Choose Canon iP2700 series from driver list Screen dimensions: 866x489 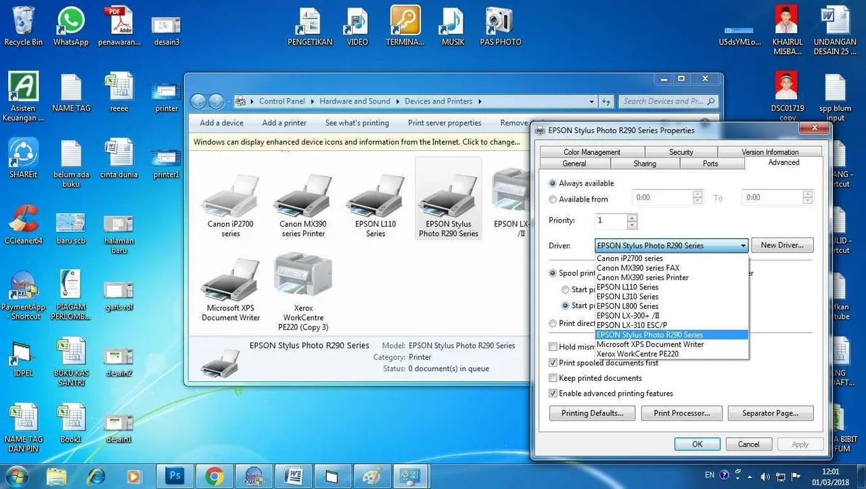(672, 258)
